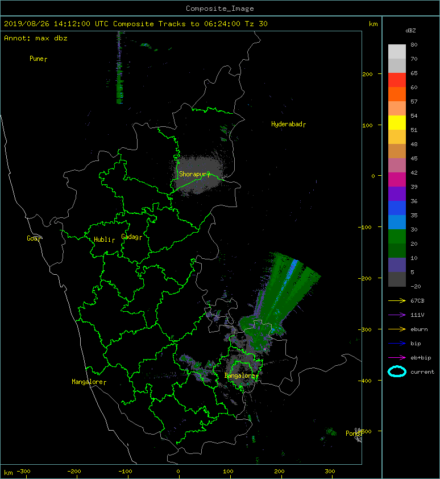Viewport: 440px width, 479px height.
Task: Click the Pondi city label
Action: click(x=354, y=433)
